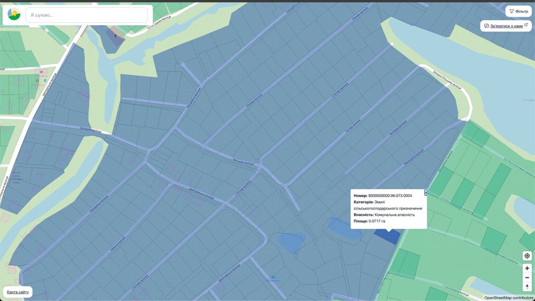Click the 'Лугова вулиця' street label
This screenshot has width=535, height=301.
click(353, 125)
